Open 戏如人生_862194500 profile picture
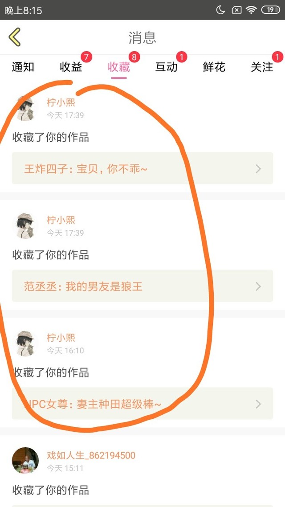 [25, 460]
